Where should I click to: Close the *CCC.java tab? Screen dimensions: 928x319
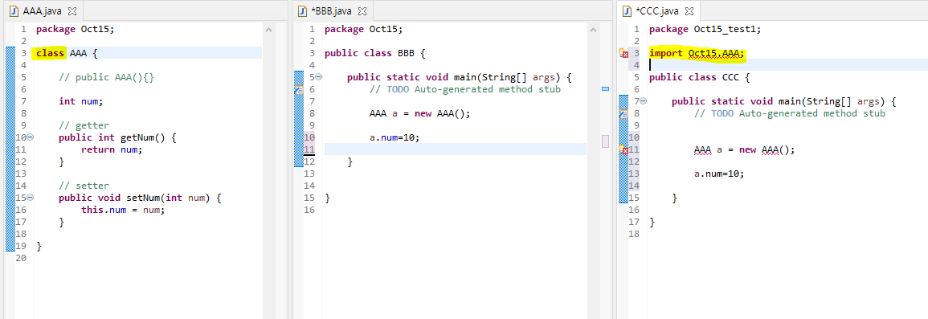pos(689,11)
